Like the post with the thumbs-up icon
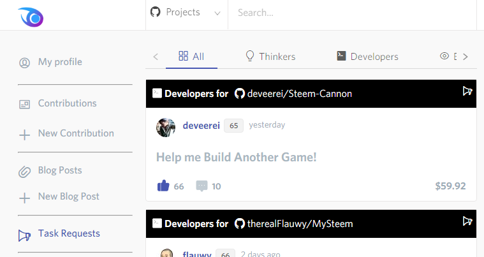The width and height of the screenshot is (484, 257). 163,186
